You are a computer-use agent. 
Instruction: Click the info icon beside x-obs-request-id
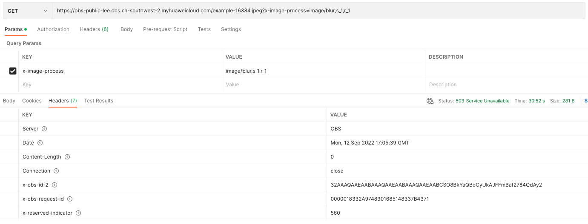pyautogui.click(x=70, y=199)
